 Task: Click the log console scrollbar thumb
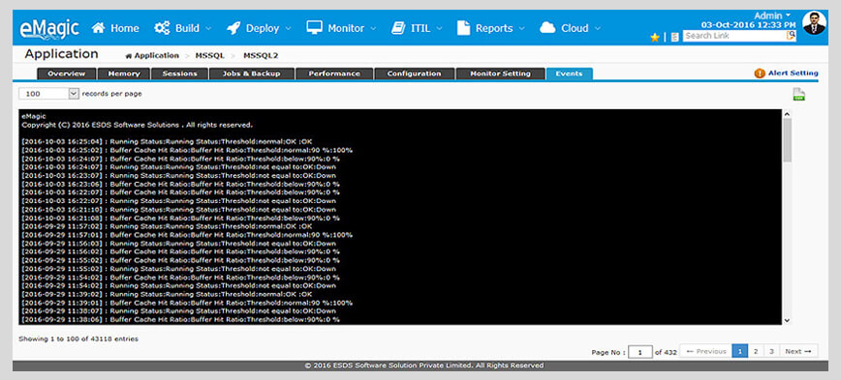click(x=787, y=140)
